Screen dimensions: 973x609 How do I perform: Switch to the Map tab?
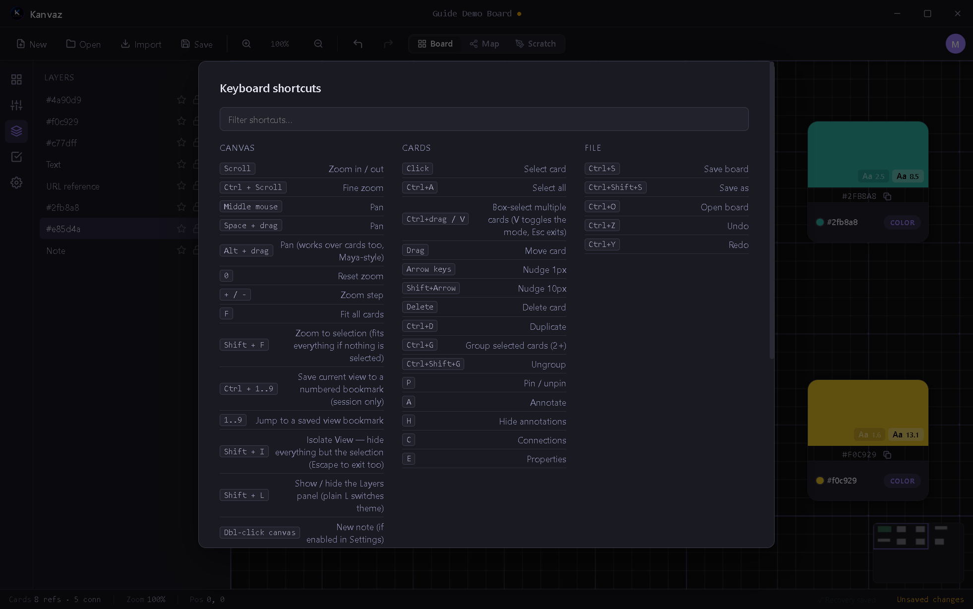[x=485, y=44]
